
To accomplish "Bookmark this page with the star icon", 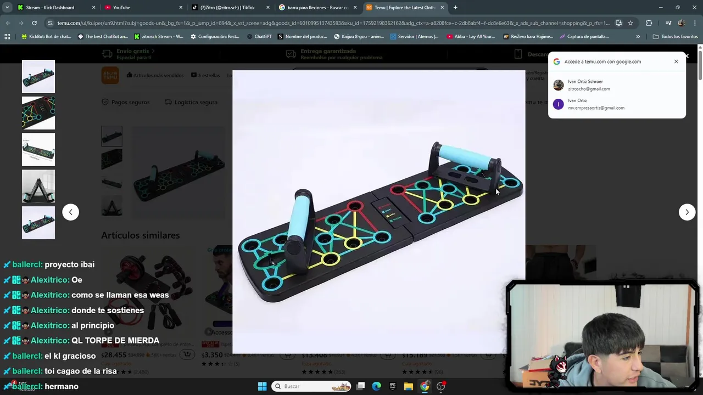I will coord(631,23).
